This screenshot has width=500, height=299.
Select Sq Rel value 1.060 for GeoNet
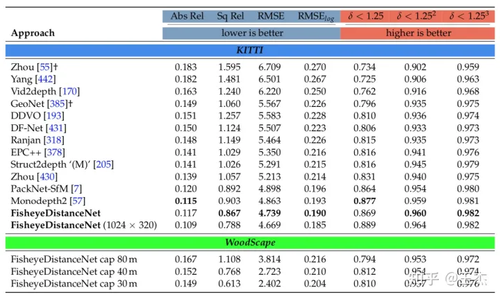coord(229,103)
